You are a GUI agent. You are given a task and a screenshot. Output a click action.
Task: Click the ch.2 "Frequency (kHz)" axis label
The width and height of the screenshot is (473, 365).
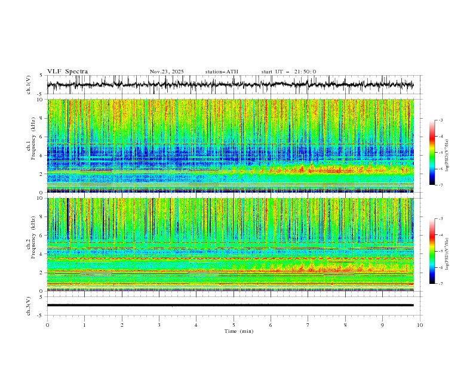click(33, 237)
